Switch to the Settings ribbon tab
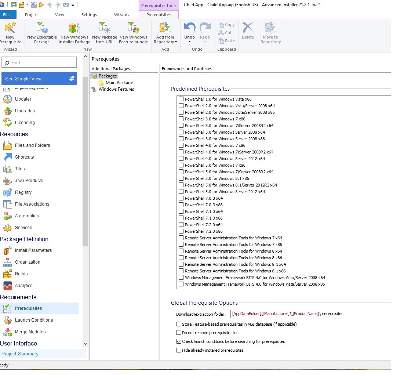 [89, 15]
